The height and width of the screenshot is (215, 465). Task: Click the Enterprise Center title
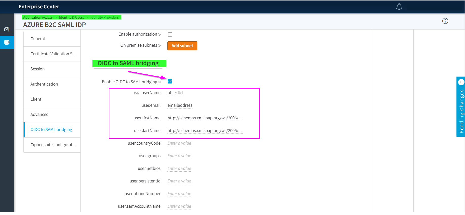coord(39,7)
